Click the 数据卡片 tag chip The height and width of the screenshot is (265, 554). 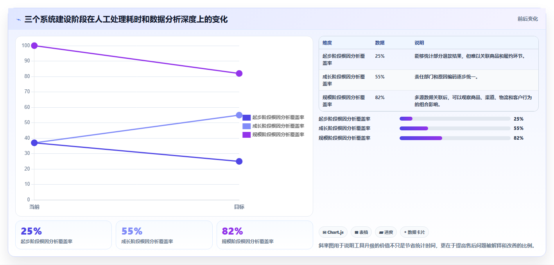click(x=414, y=232)
